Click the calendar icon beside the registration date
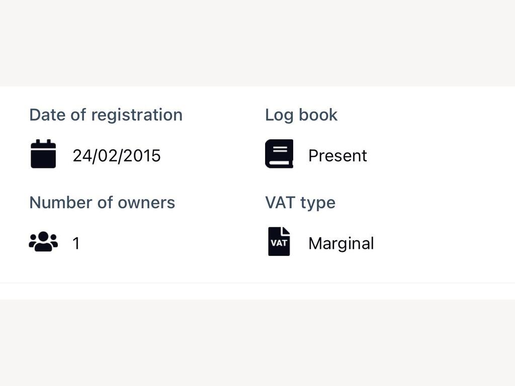The image size is (515, 386). point(43,154)
